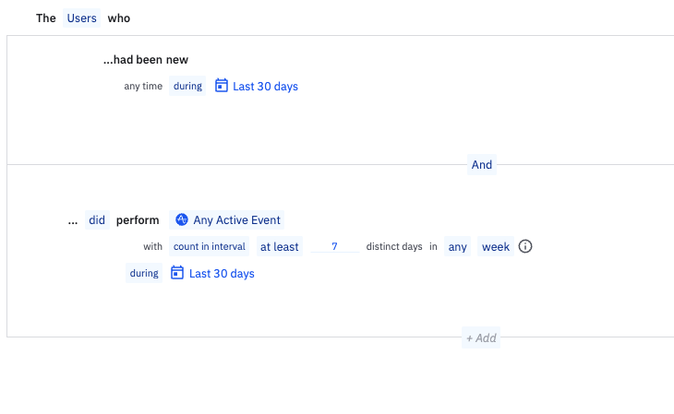Click the 'And' condition connector

click(482, 165)
